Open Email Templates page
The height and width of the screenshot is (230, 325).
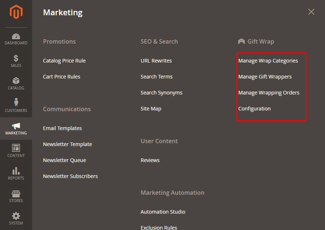tap(62, 128)
